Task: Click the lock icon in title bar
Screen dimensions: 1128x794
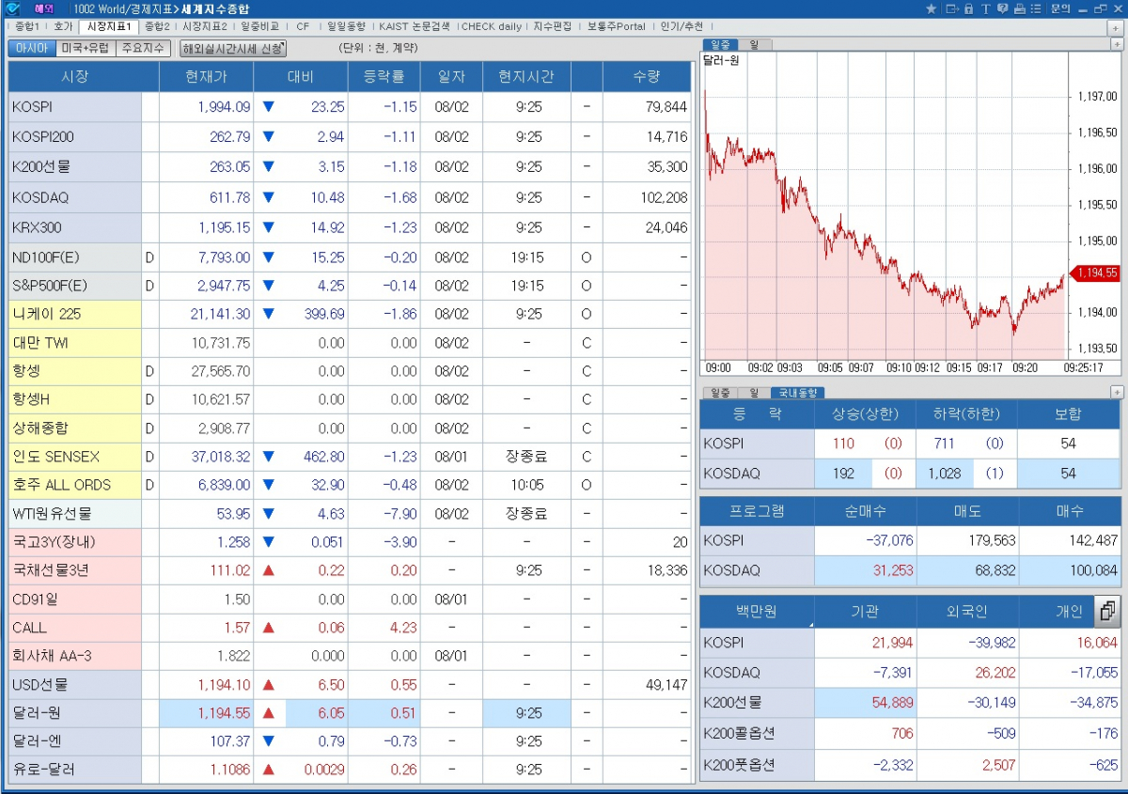Action: click(x=968, y=8)
